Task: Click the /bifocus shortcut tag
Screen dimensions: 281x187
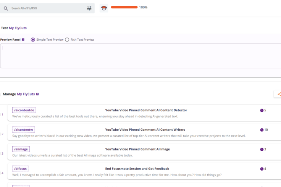Action: pos(20,168)
